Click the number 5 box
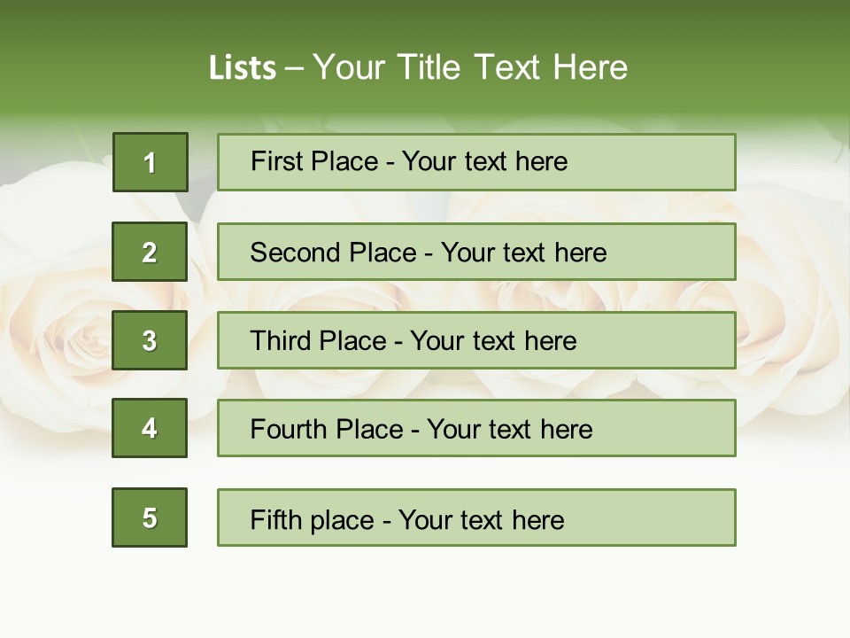Viewport: 850px width, 638px height. point(150,517)
